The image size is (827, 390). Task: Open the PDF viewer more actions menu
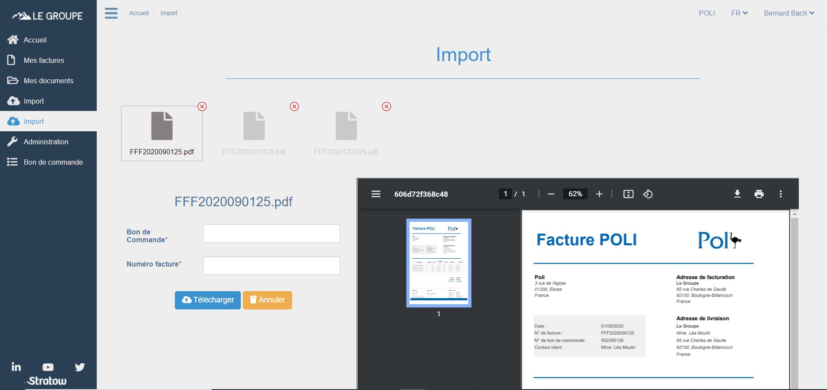point(781,194)
